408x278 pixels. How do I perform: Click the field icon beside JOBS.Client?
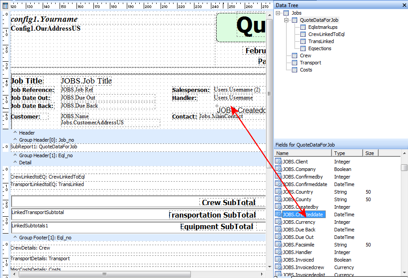(279, 162)
